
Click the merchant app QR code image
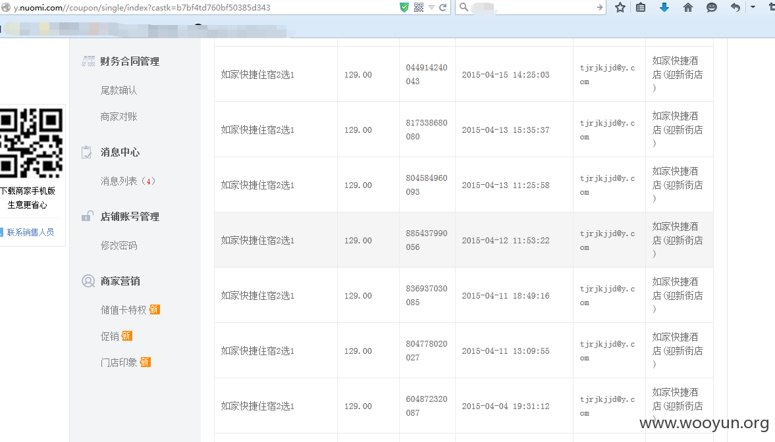[31, 143]
